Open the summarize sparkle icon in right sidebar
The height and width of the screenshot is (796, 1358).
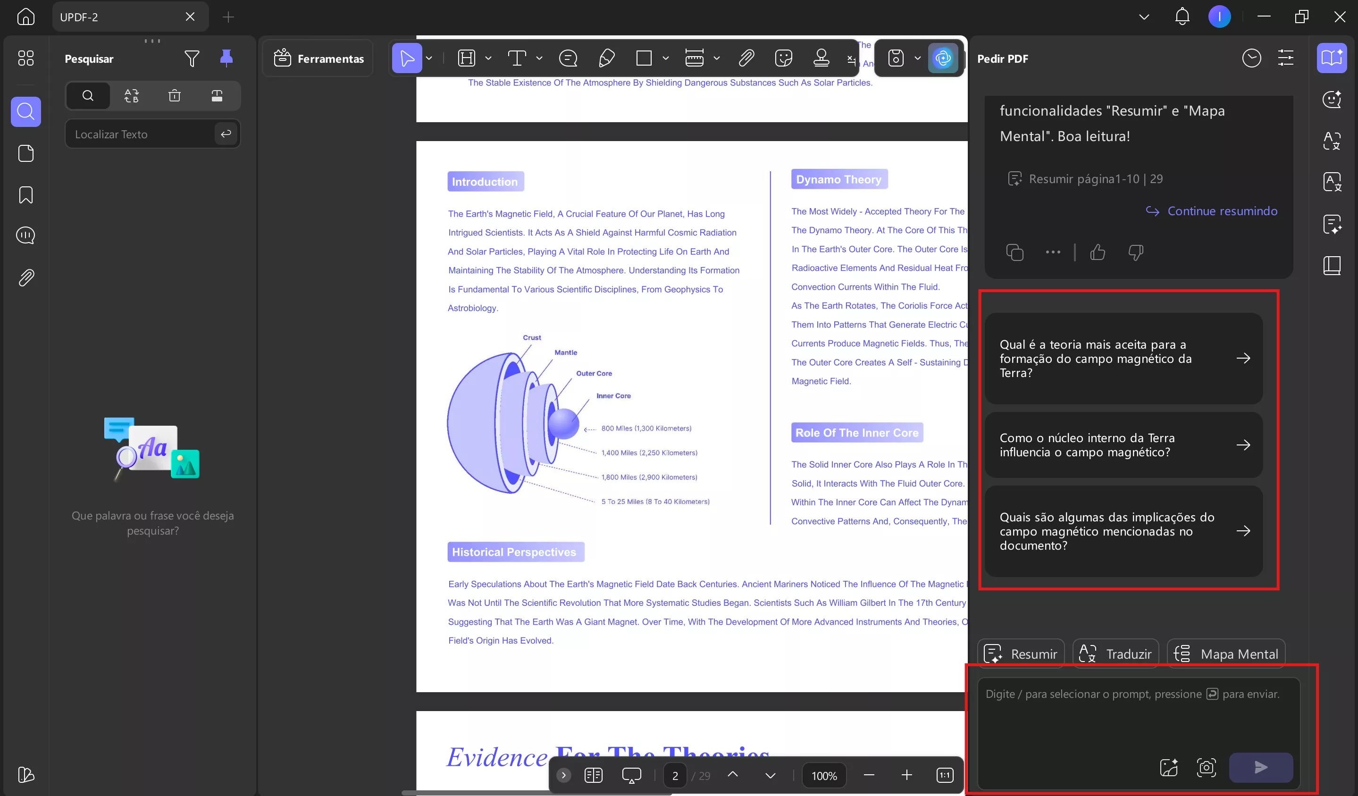tap(1332, 224)
